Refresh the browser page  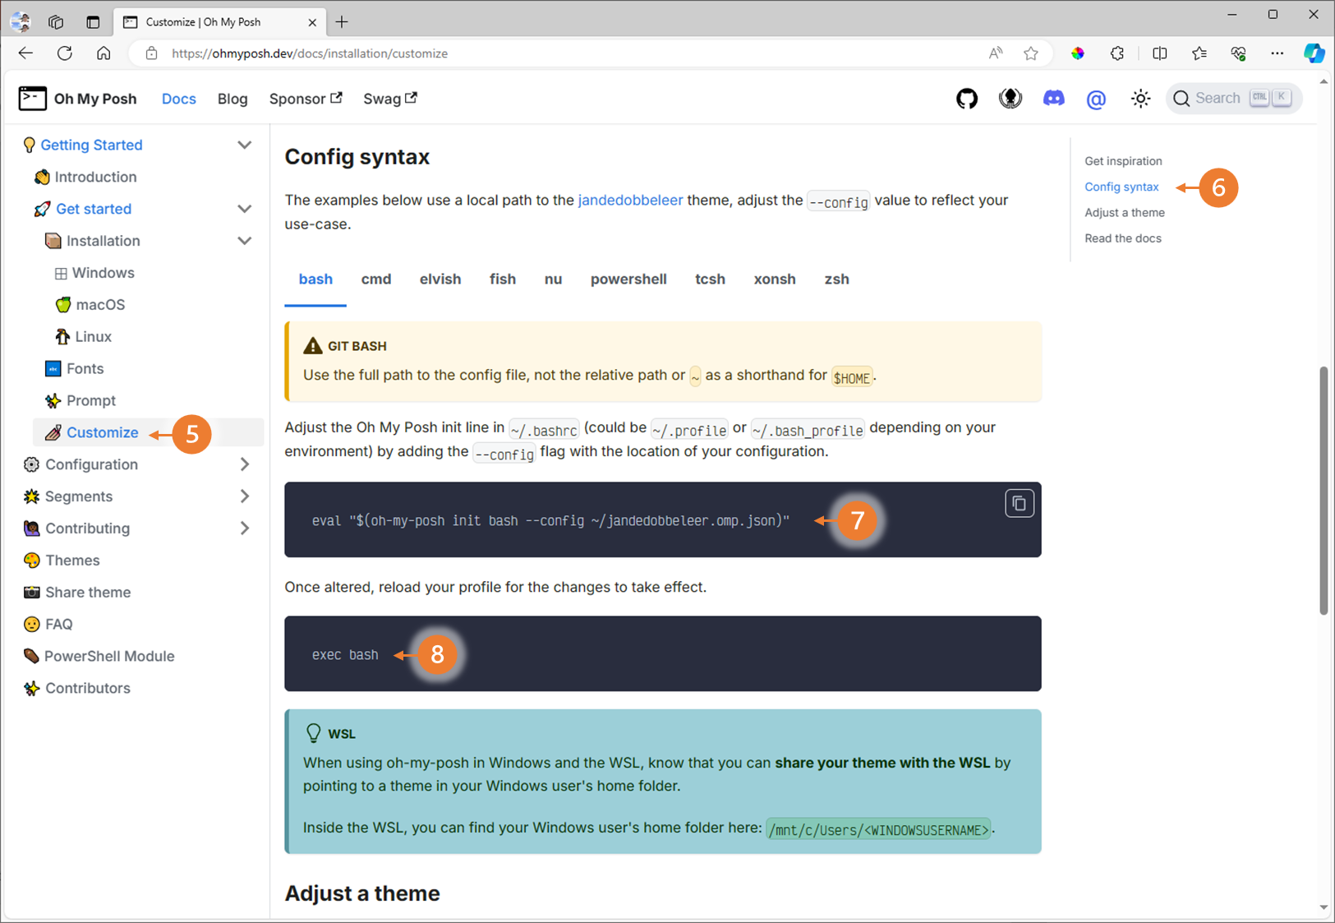coord(65,53)
